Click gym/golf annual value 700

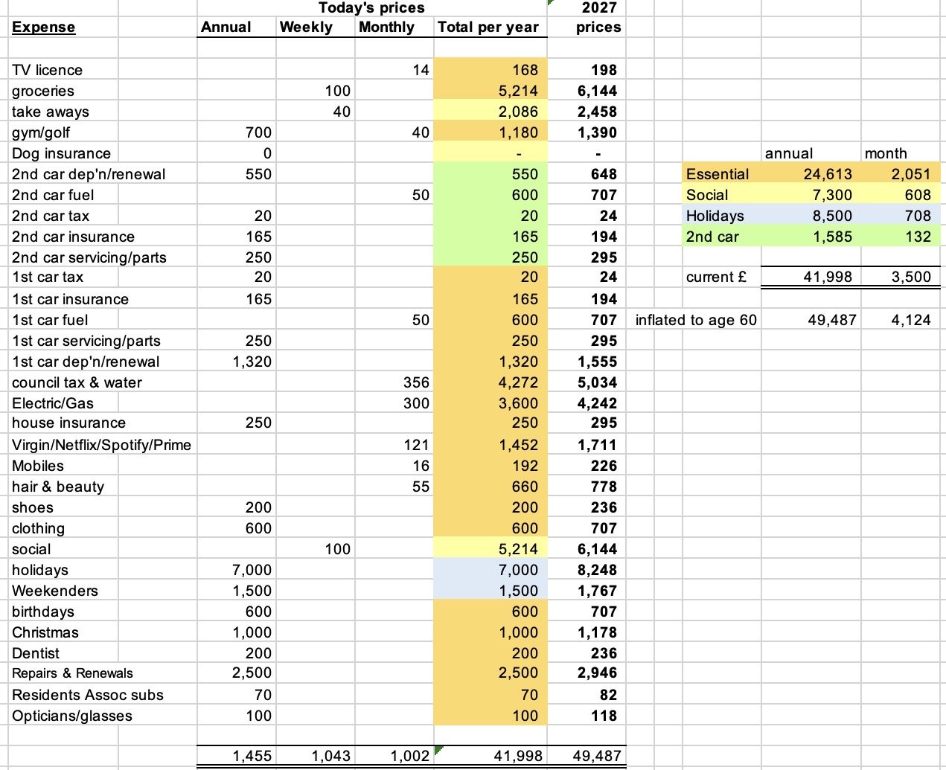(x=258, y=132)
